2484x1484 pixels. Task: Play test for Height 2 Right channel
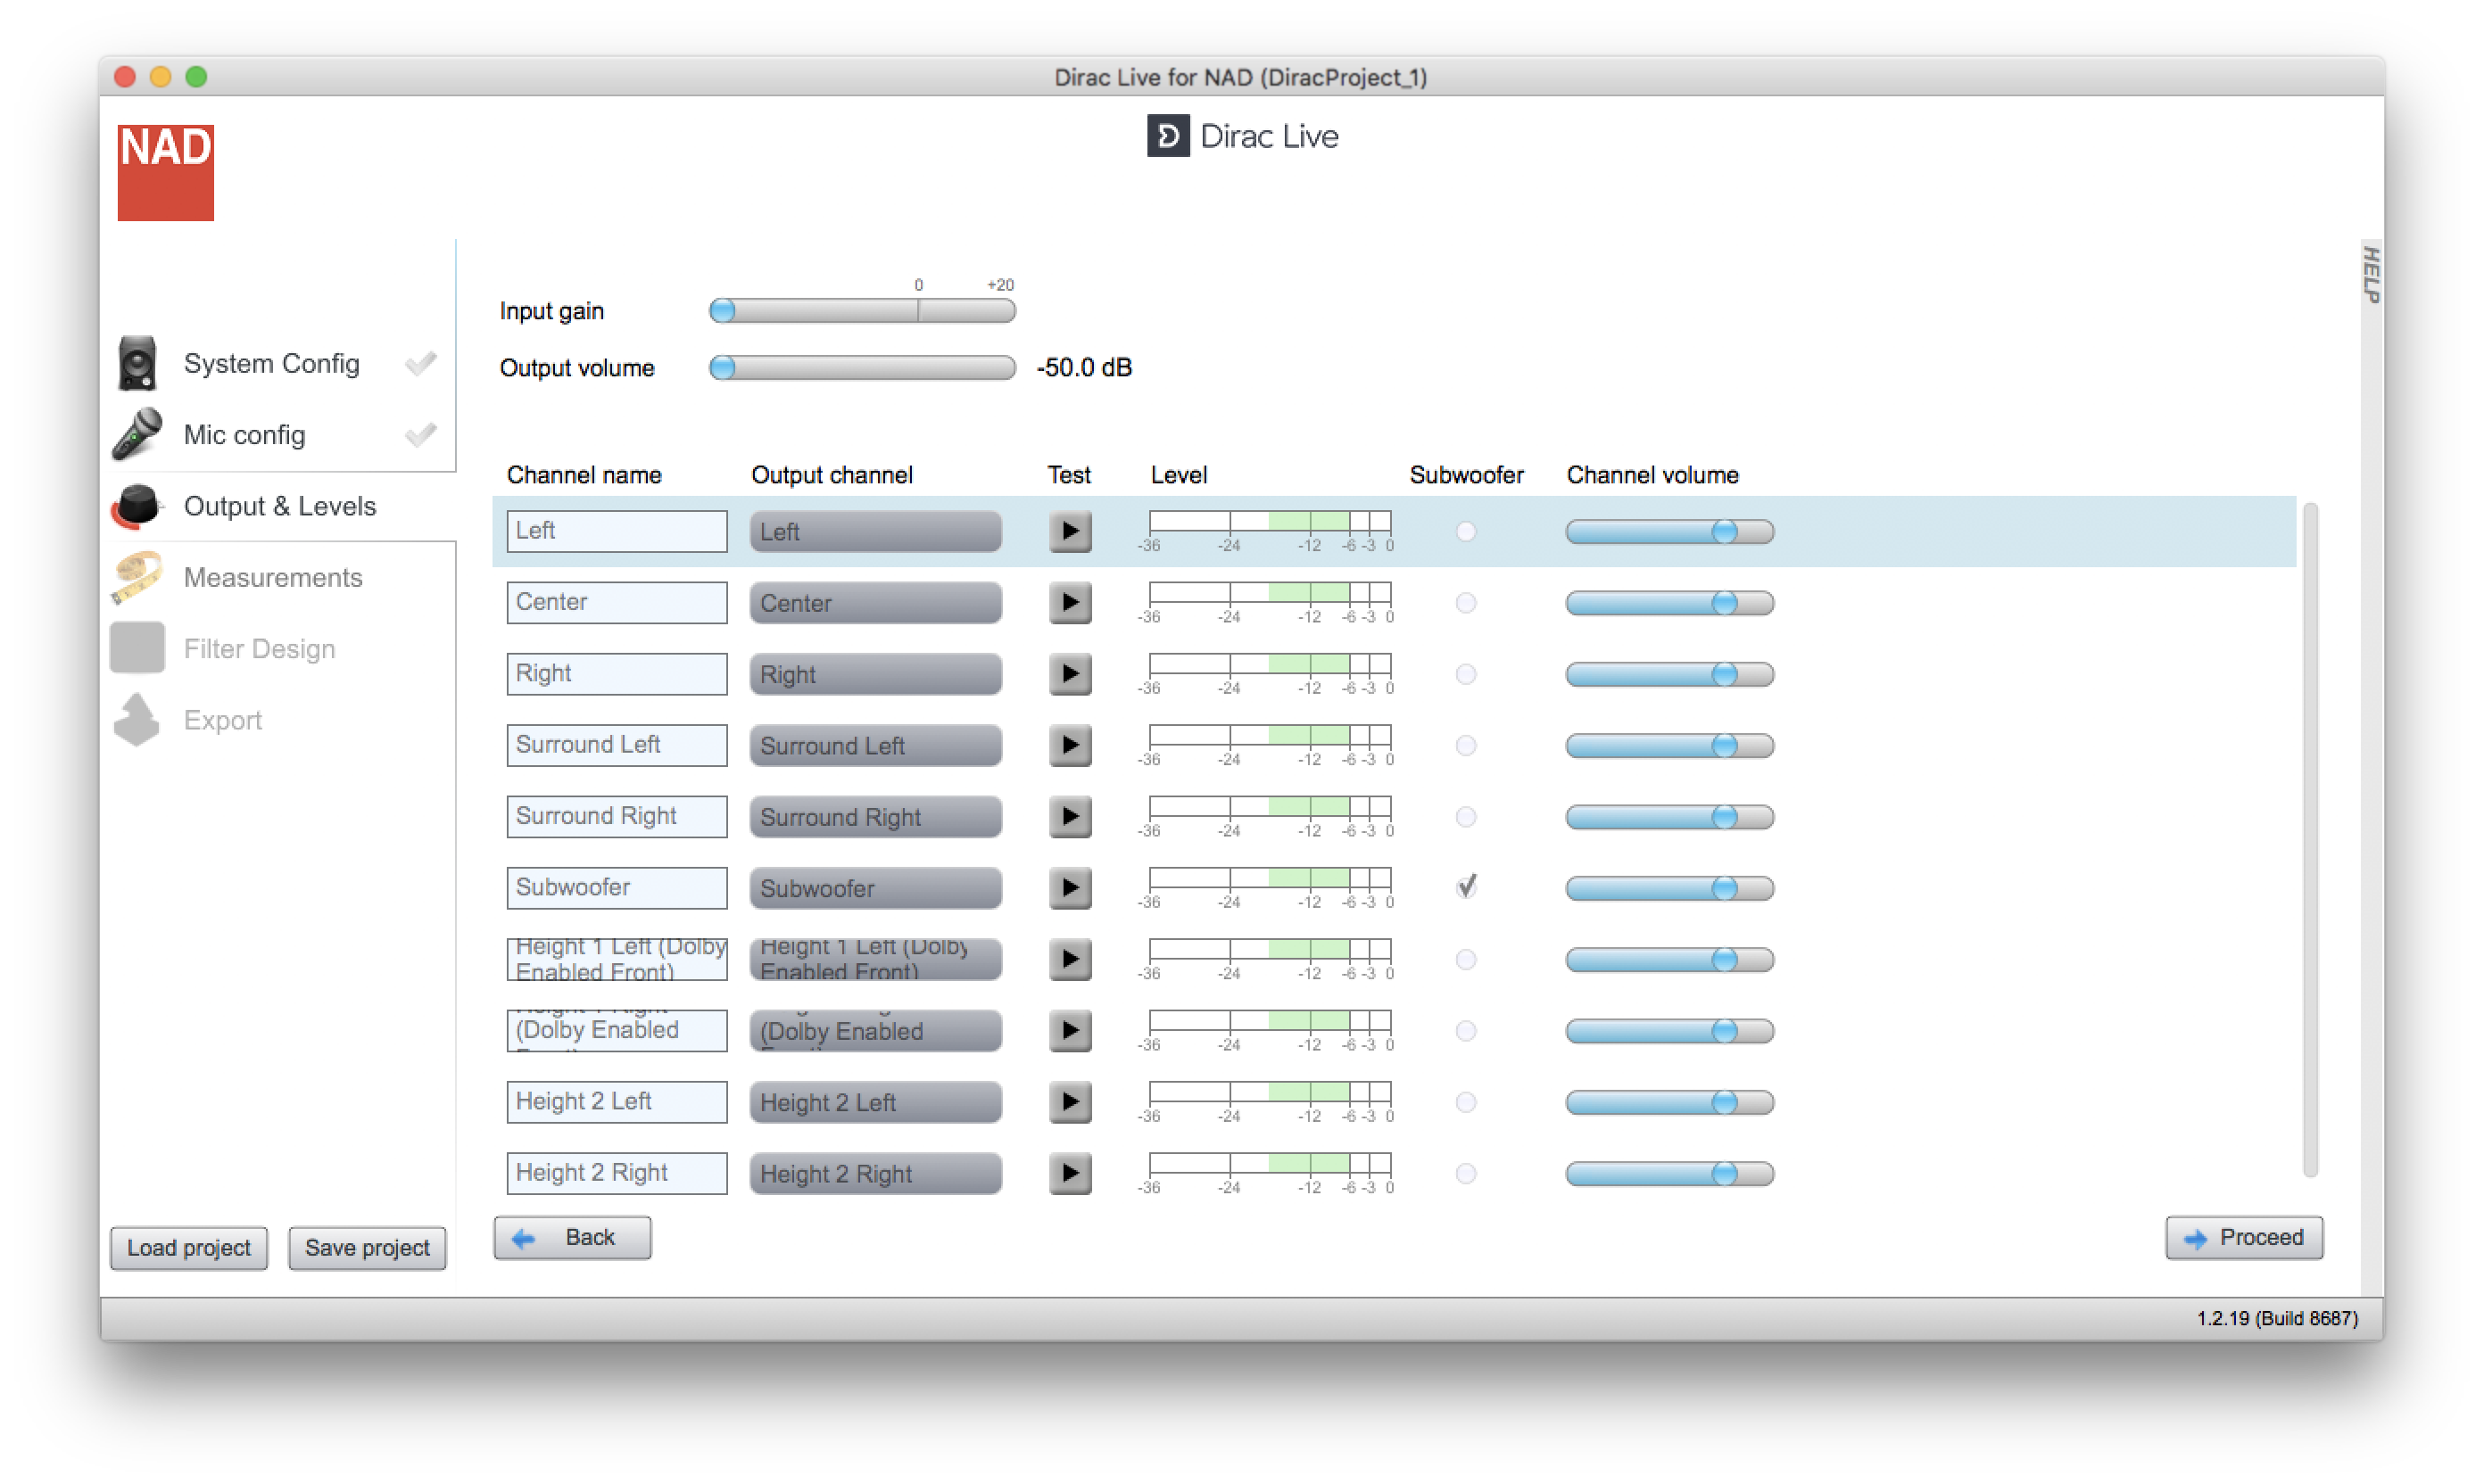(1070, 1173)
